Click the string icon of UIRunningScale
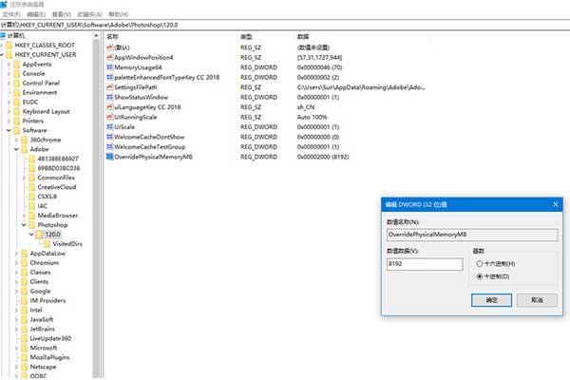Screen dimensions: 570x380 [x=110, y=117]
